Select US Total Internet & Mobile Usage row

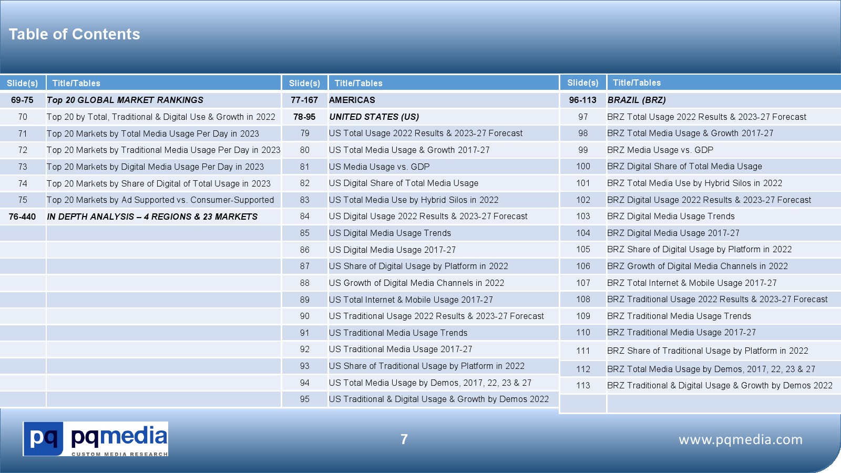tap(411, 300)
